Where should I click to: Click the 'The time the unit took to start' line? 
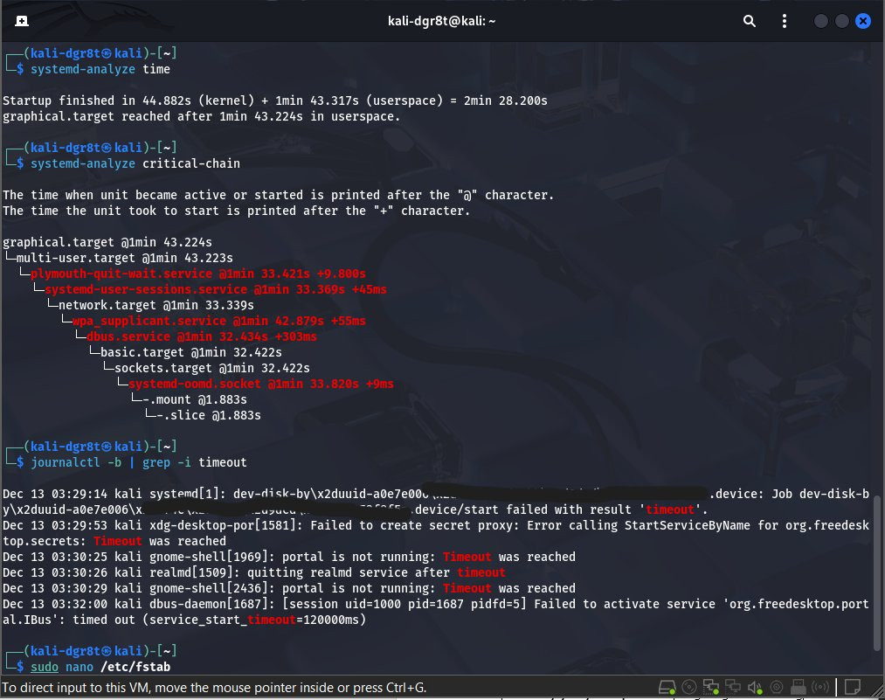click(x=236, y=211)
